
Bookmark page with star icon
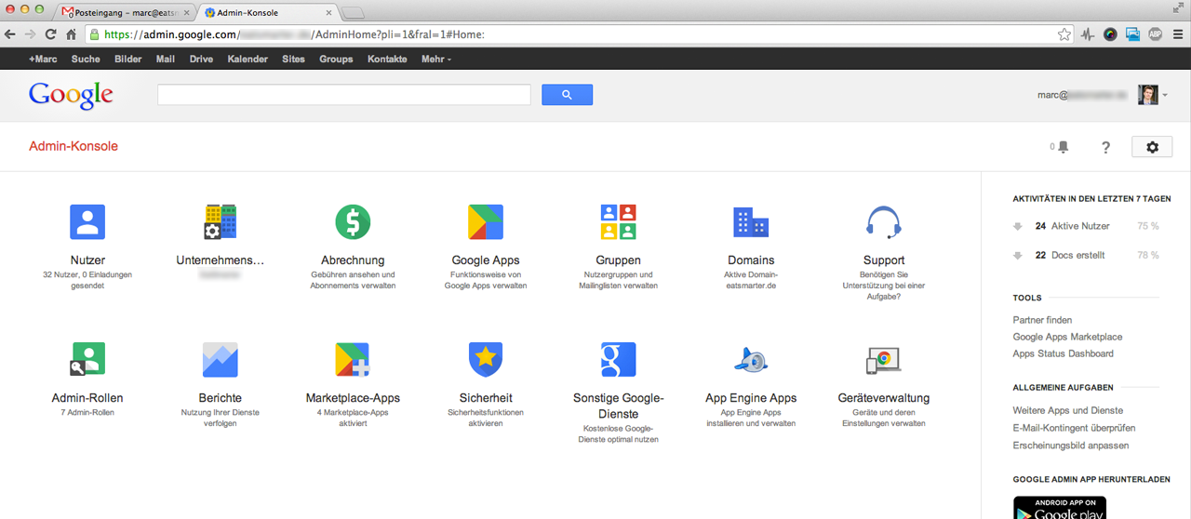point(1064,34)
